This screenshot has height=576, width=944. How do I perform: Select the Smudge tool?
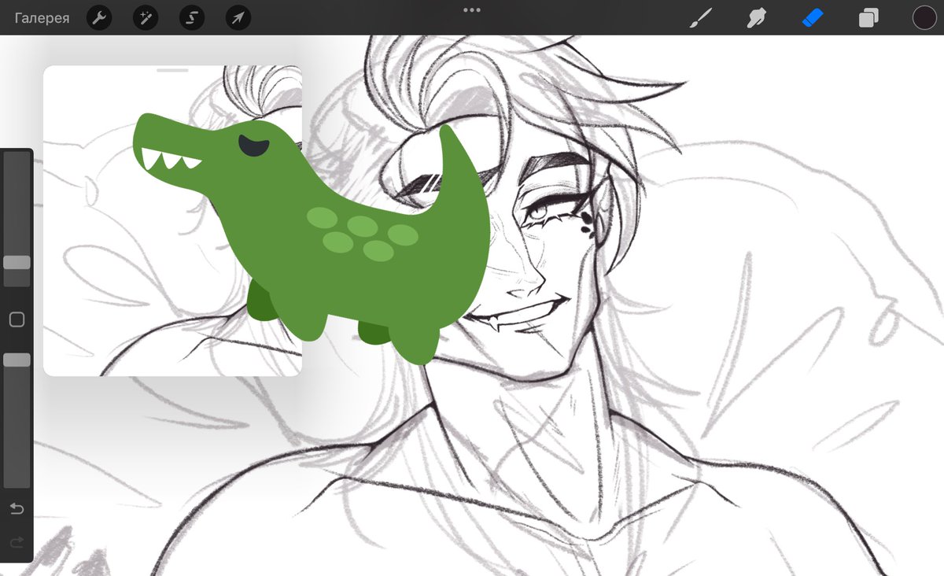pyautogui.click(x=756, y=17)
